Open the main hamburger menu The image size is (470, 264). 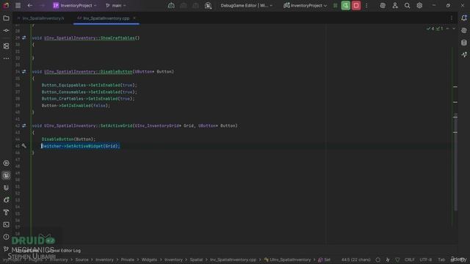coord(18,5)
